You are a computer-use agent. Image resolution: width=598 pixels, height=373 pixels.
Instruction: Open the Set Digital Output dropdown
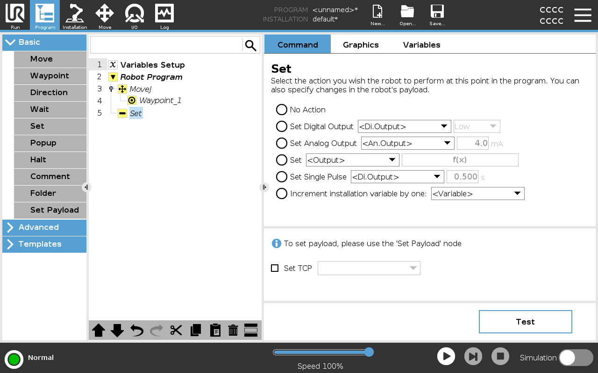tap(404, 126)
